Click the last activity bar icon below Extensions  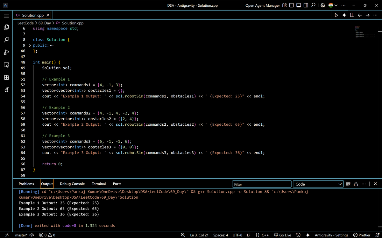tap(6, 90)
